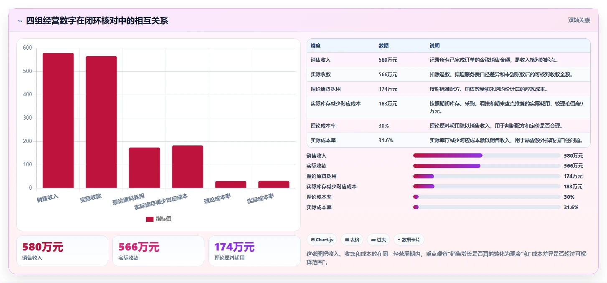Click the 理论成本率 bar in chart
The image size is (607, 283).
[231, 185]
